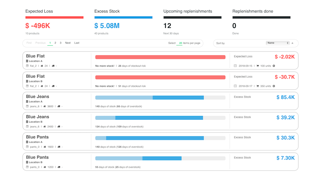This screenshot has height=180, width=321.
Task: Click the $ -2.02K expected loss value
Action: (285, 57)
